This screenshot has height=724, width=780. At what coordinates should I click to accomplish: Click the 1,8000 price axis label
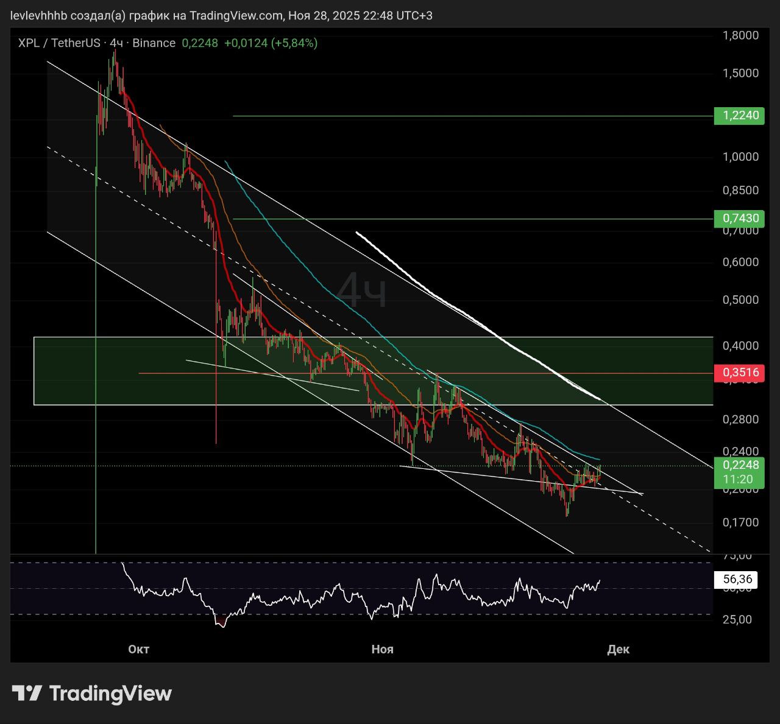[740, 35]
